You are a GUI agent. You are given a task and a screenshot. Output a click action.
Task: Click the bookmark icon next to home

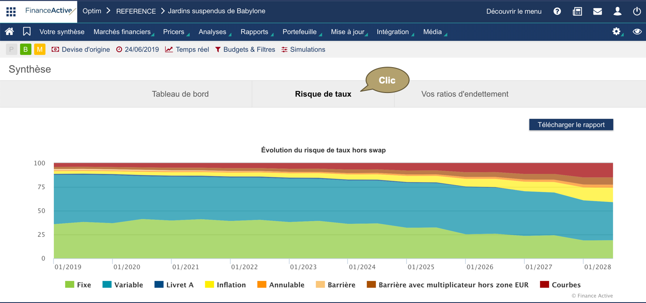26,31
